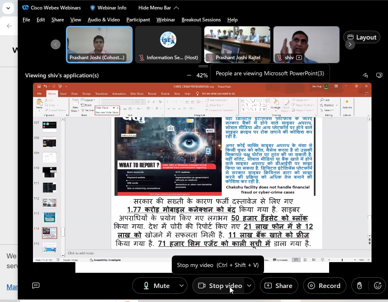Click the Share button
Screen dimensions: 388x302
(x=278, y=286)
